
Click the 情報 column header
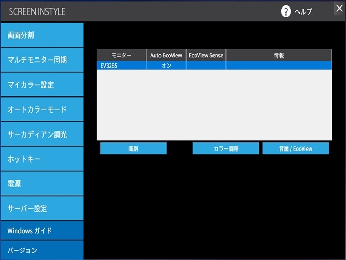pyautogui.click(x=279, y=55)
